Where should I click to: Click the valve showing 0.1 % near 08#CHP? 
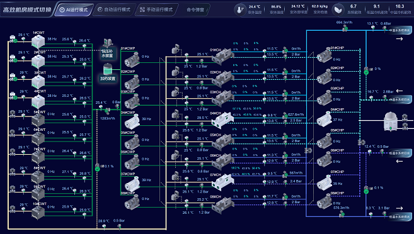click(367, 189)
